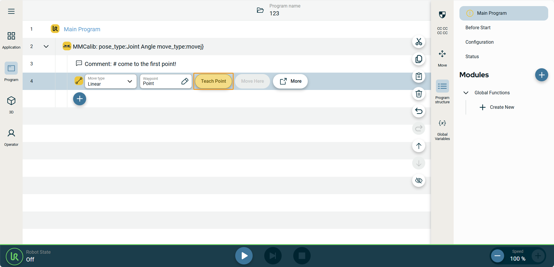Collapse the MMCalib node chevron

[x=46, y=47]
